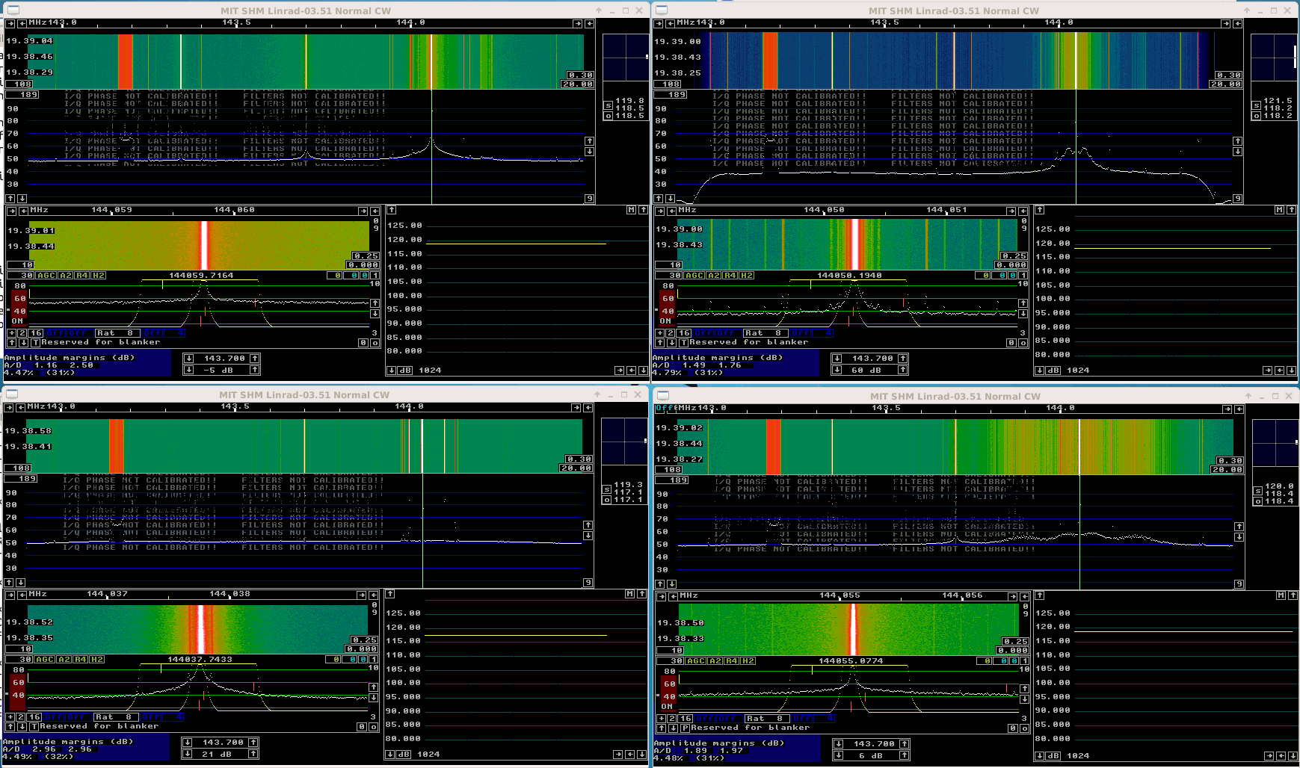Screen dimensions: 1300x768
Task: Lower the 6 dB gain with its down arrow
Action: click(839, 755)
